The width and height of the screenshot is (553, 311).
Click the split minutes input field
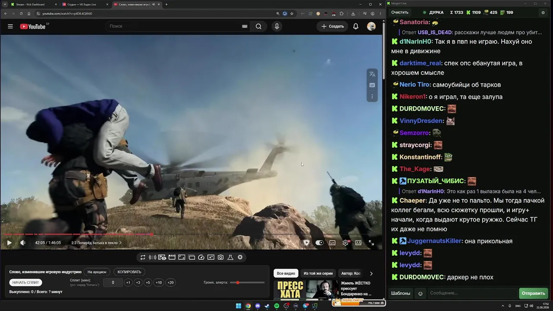[113, 282]
